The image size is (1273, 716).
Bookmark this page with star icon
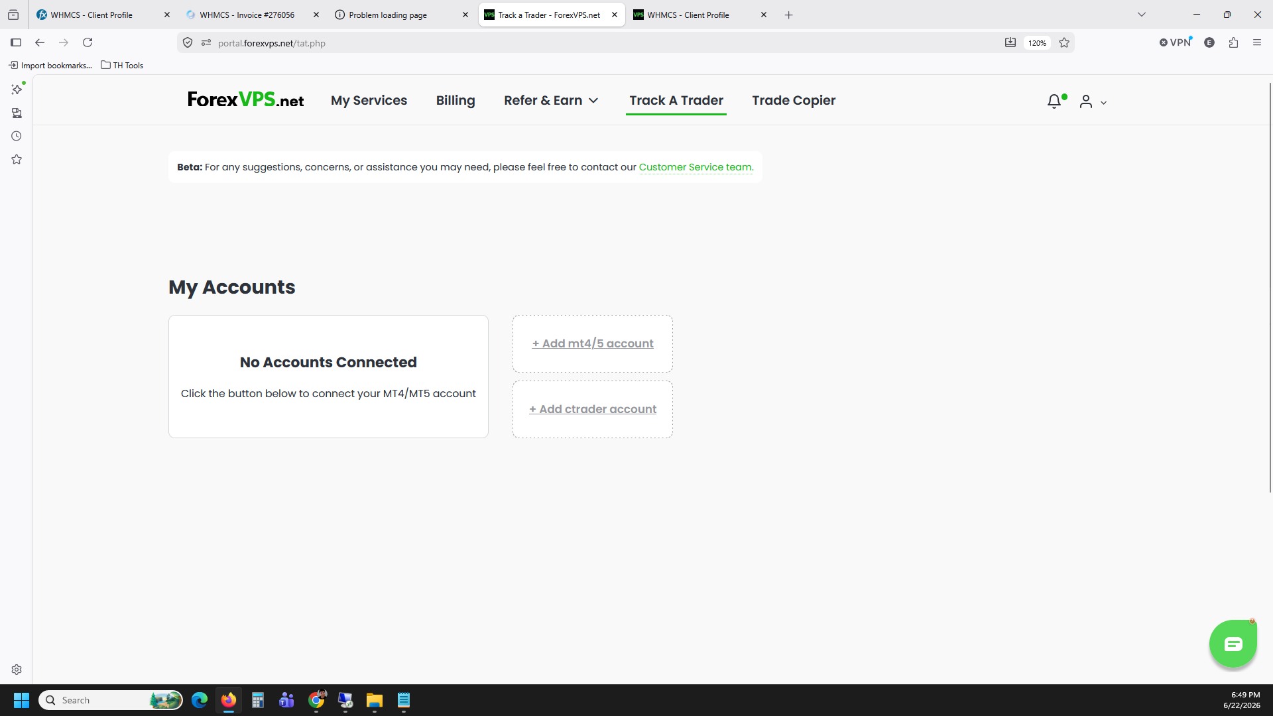pyautogui.click(x=1064, y=42)
